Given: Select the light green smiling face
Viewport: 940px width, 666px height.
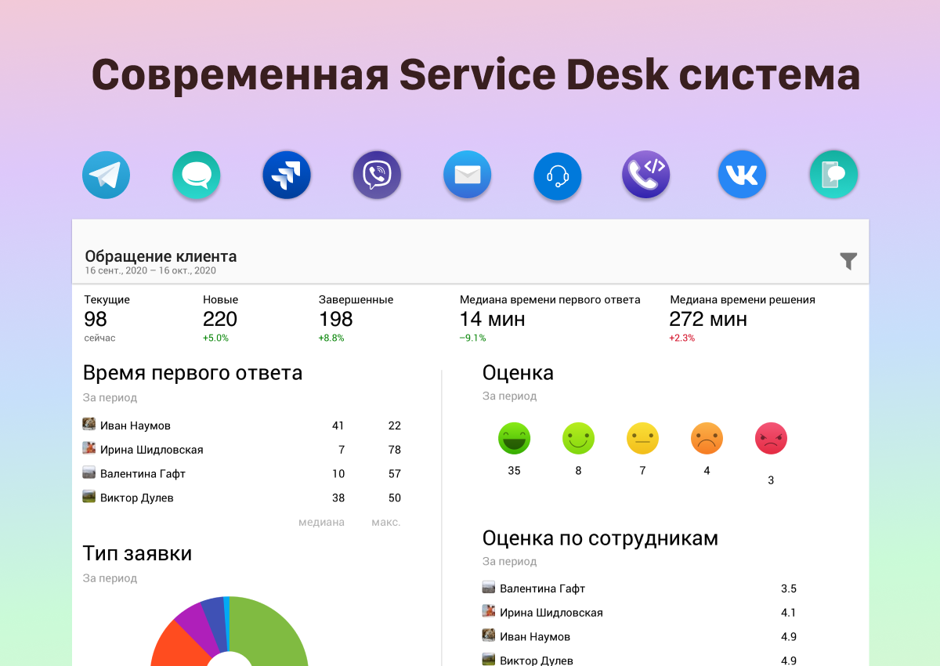Looking at the screenshot, I should coord(578,438).
